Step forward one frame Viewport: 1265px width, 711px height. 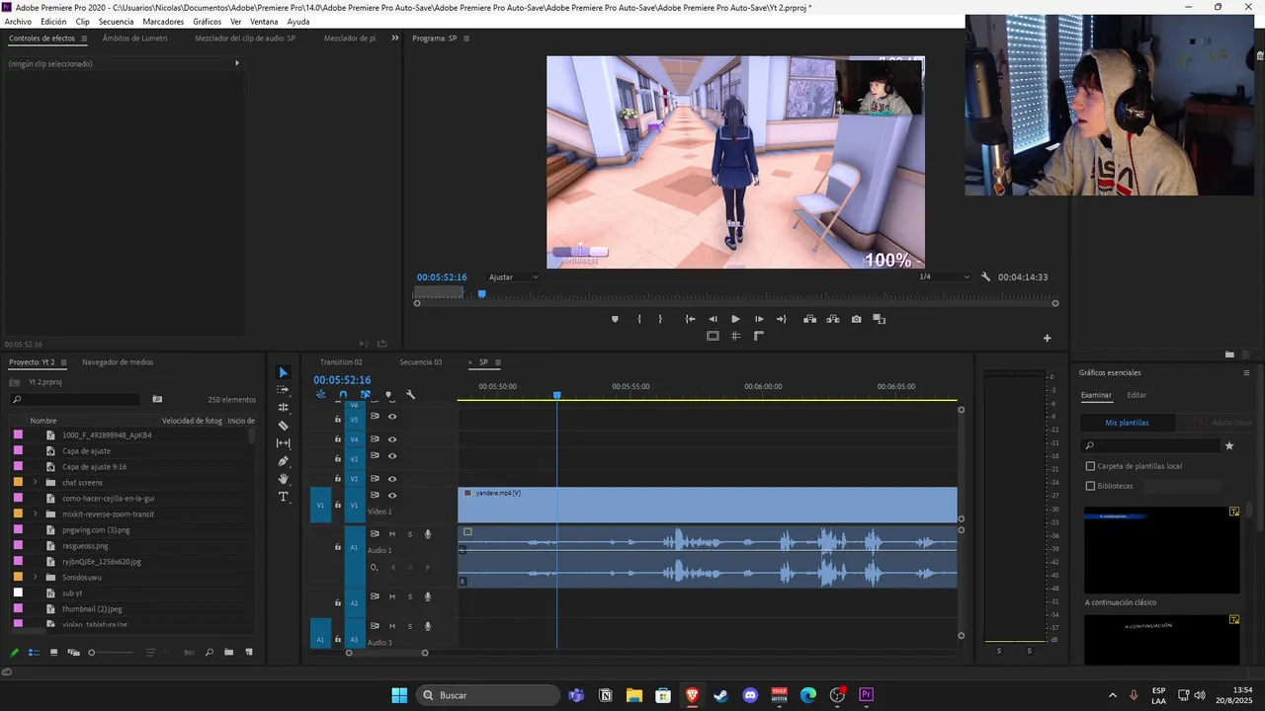click(x=759, y=319)
